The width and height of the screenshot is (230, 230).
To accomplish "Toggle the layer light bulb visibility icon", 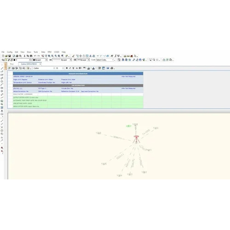I will pyautogui.click(x=6, y=60).
